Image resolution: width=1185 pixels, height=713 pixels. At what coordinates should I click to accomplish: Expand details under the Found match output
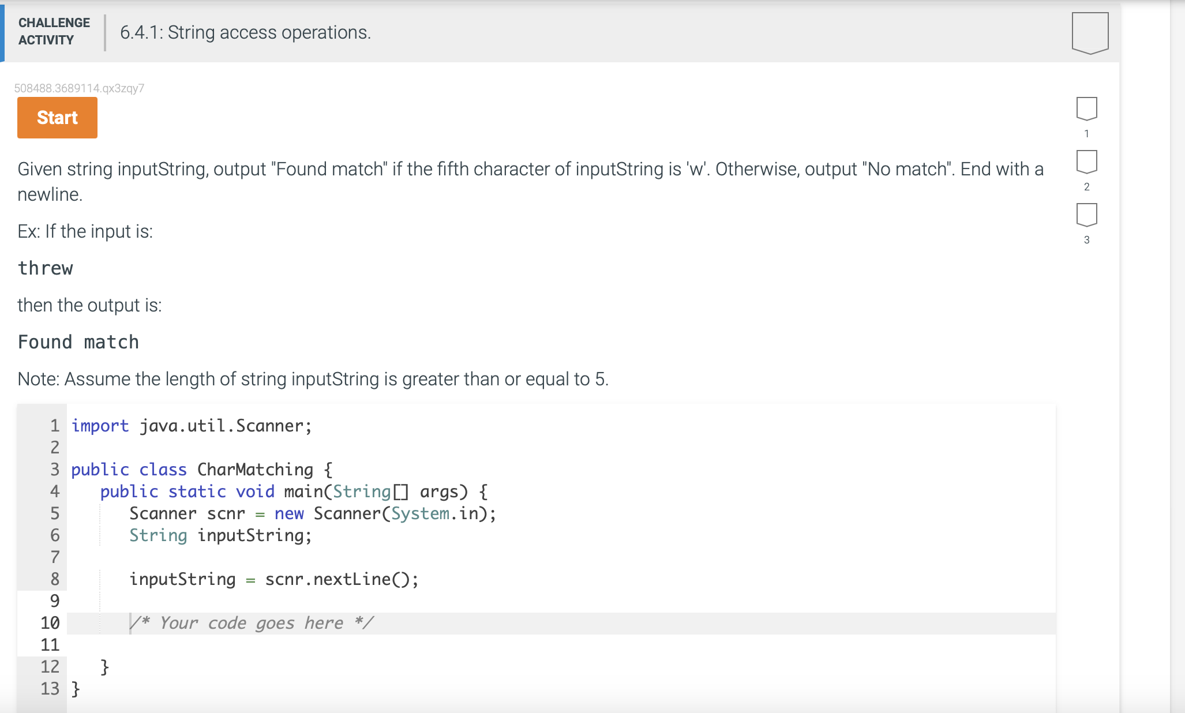coord(78,342)
